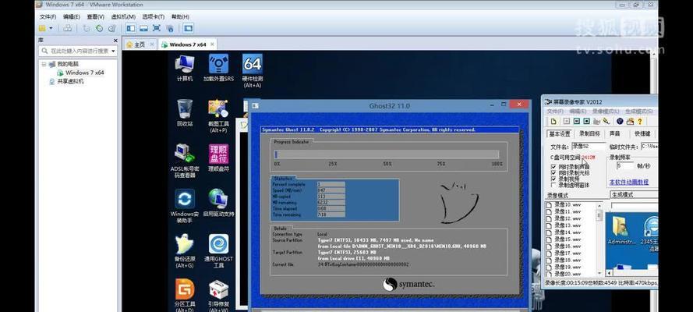
Task: Click VMware thumbnail bar toolbar icon
Action: (x=143, y=28)
